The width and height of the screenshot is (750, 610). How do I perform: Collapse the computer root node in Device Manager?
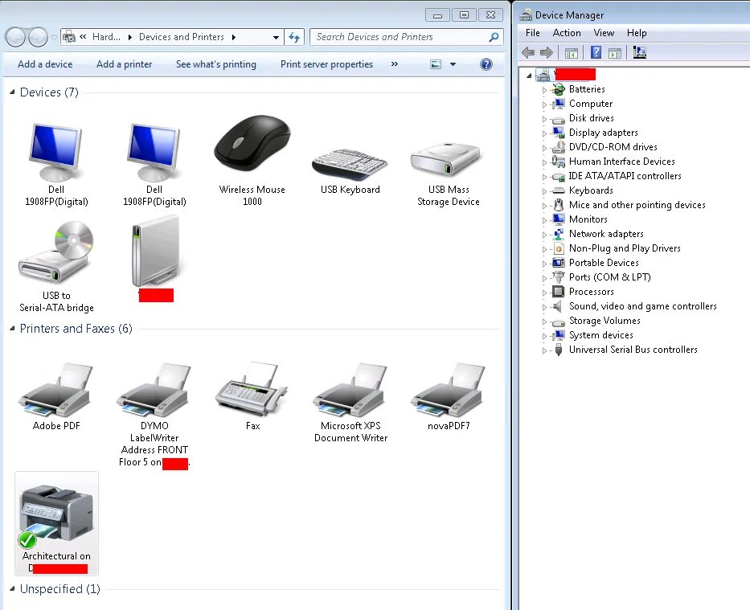529,75
